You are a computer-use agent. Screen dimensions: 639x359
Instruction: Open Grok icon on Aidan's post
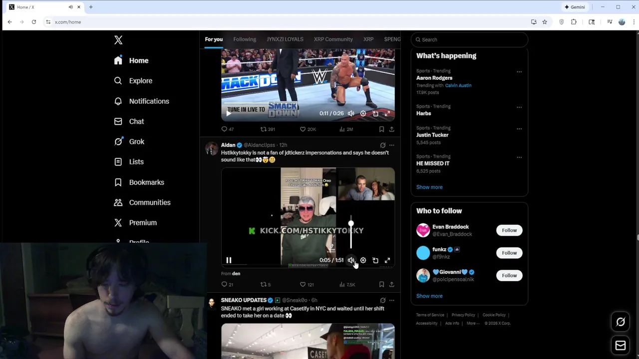(x=383, y=145)
